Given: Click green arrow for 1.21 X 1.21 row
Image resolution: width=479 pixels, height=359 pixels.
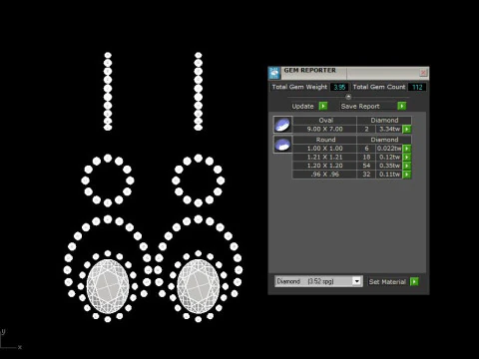Looking at the screenshot, I should click(x=407, y=157).
